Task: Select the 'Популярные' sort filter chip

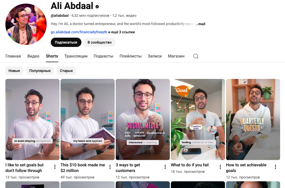Action: (40, 71)
